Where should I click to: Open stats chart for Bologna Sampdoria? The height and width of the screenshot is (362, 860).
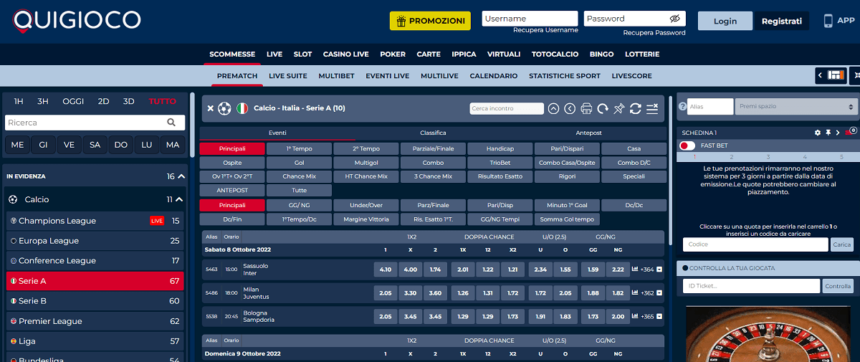(x=635, y=316)
